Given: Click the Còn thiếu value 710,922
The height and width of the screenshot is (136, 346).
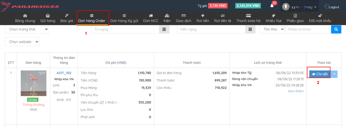Looking at the screenshot, I should pos(221,88).
